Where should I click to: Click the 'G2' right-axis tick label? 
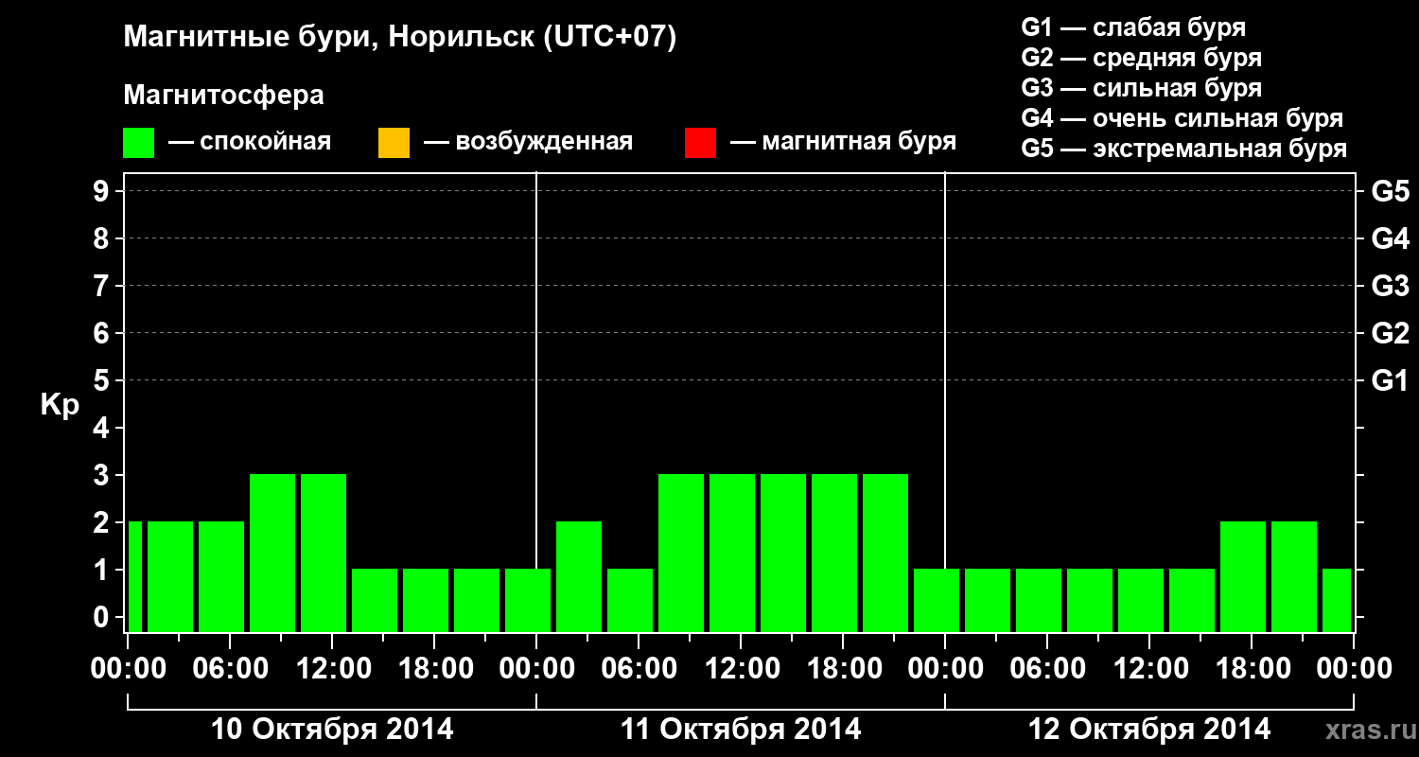tap(1391, 333)
